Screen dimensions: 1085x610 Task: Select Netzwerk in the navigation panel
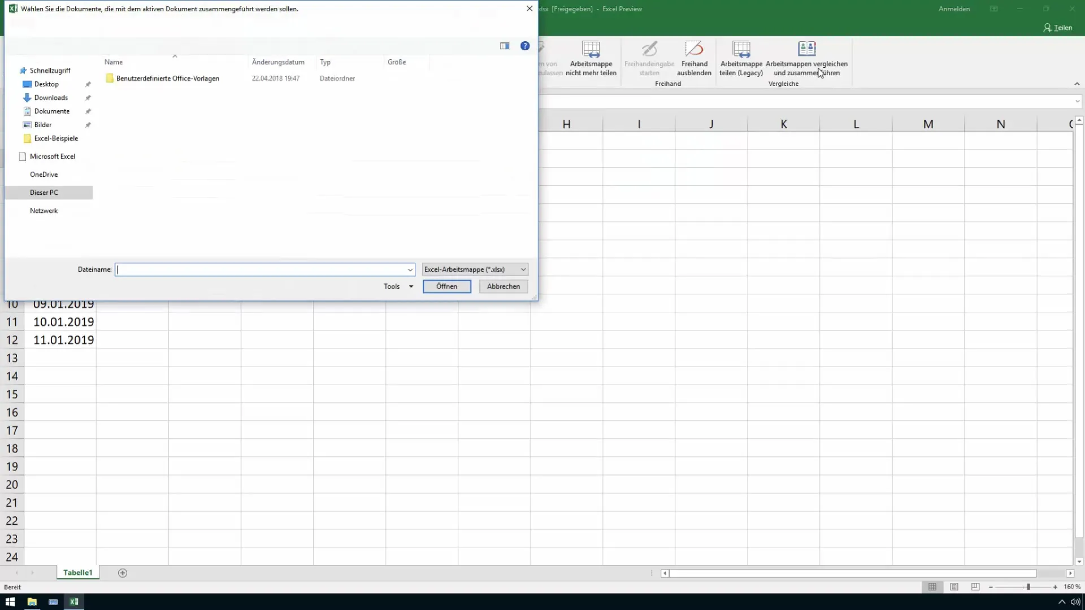pyautogui.click(x=44, y=210)
